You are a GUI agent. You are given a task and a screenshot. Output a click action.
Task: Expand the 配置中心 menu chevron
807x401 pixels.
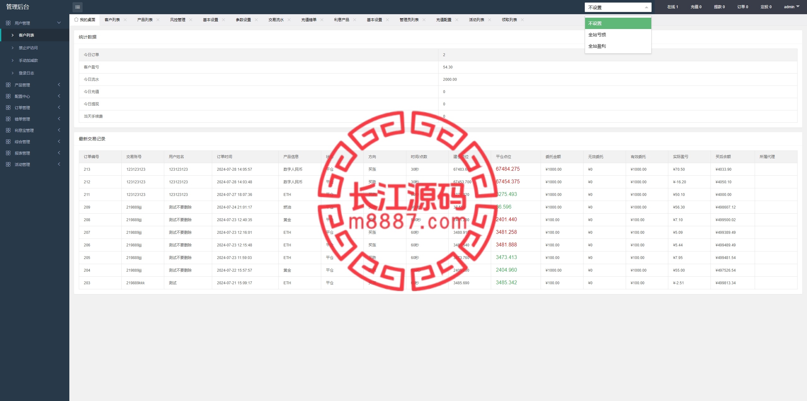point(59,96)
